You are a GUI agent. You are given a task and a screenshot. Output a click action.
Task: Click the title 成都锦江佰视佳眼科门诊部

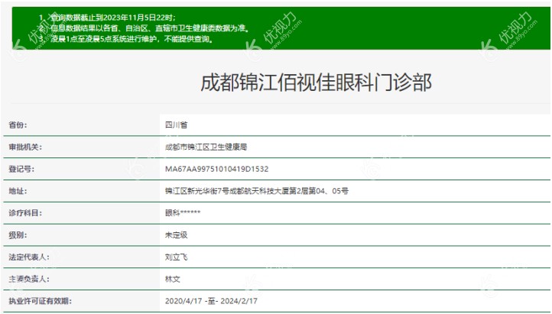click(x=316, y=83)
